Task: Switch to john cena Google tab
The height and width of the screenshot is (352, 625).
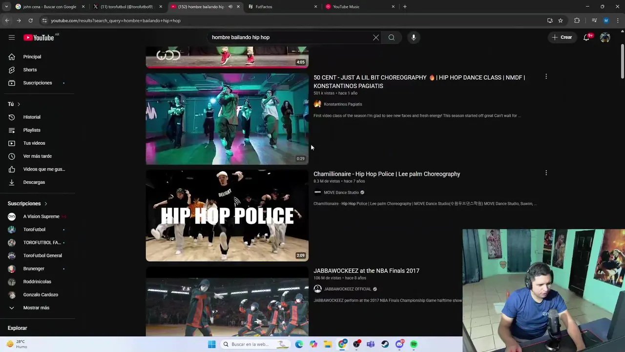Action: [x=49, y=7]
